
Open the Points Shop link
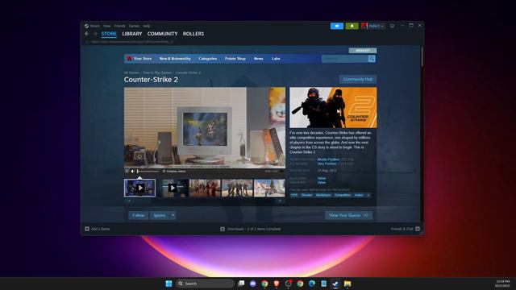235,59
